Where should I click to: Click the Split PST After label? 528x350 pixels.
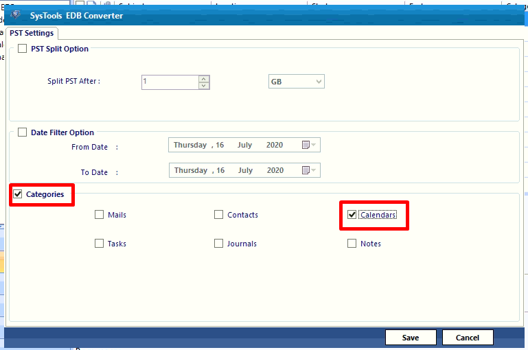coord(73,81)
